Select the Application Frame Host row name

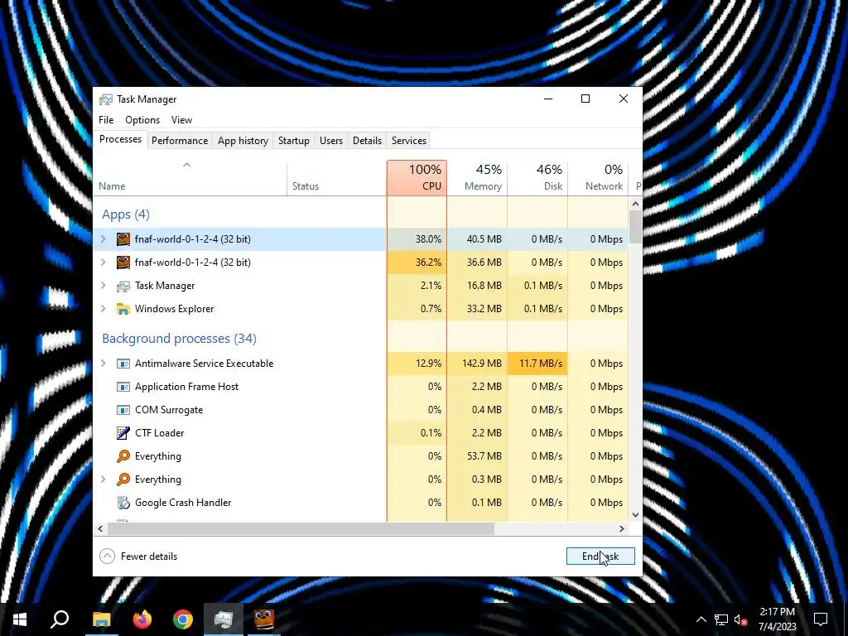point(186,387)
